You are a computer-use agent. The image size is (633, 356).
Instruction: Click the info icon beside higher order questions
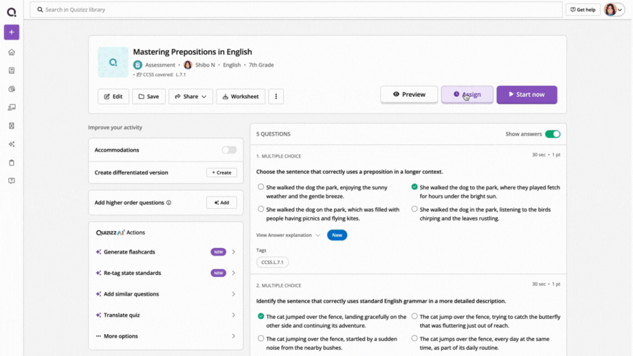click(x=169, y=203)
